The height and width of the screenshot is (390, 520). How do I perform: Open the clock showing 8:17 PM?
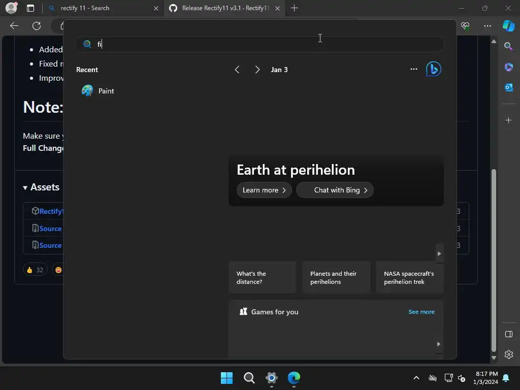click(x=485, y=378)
